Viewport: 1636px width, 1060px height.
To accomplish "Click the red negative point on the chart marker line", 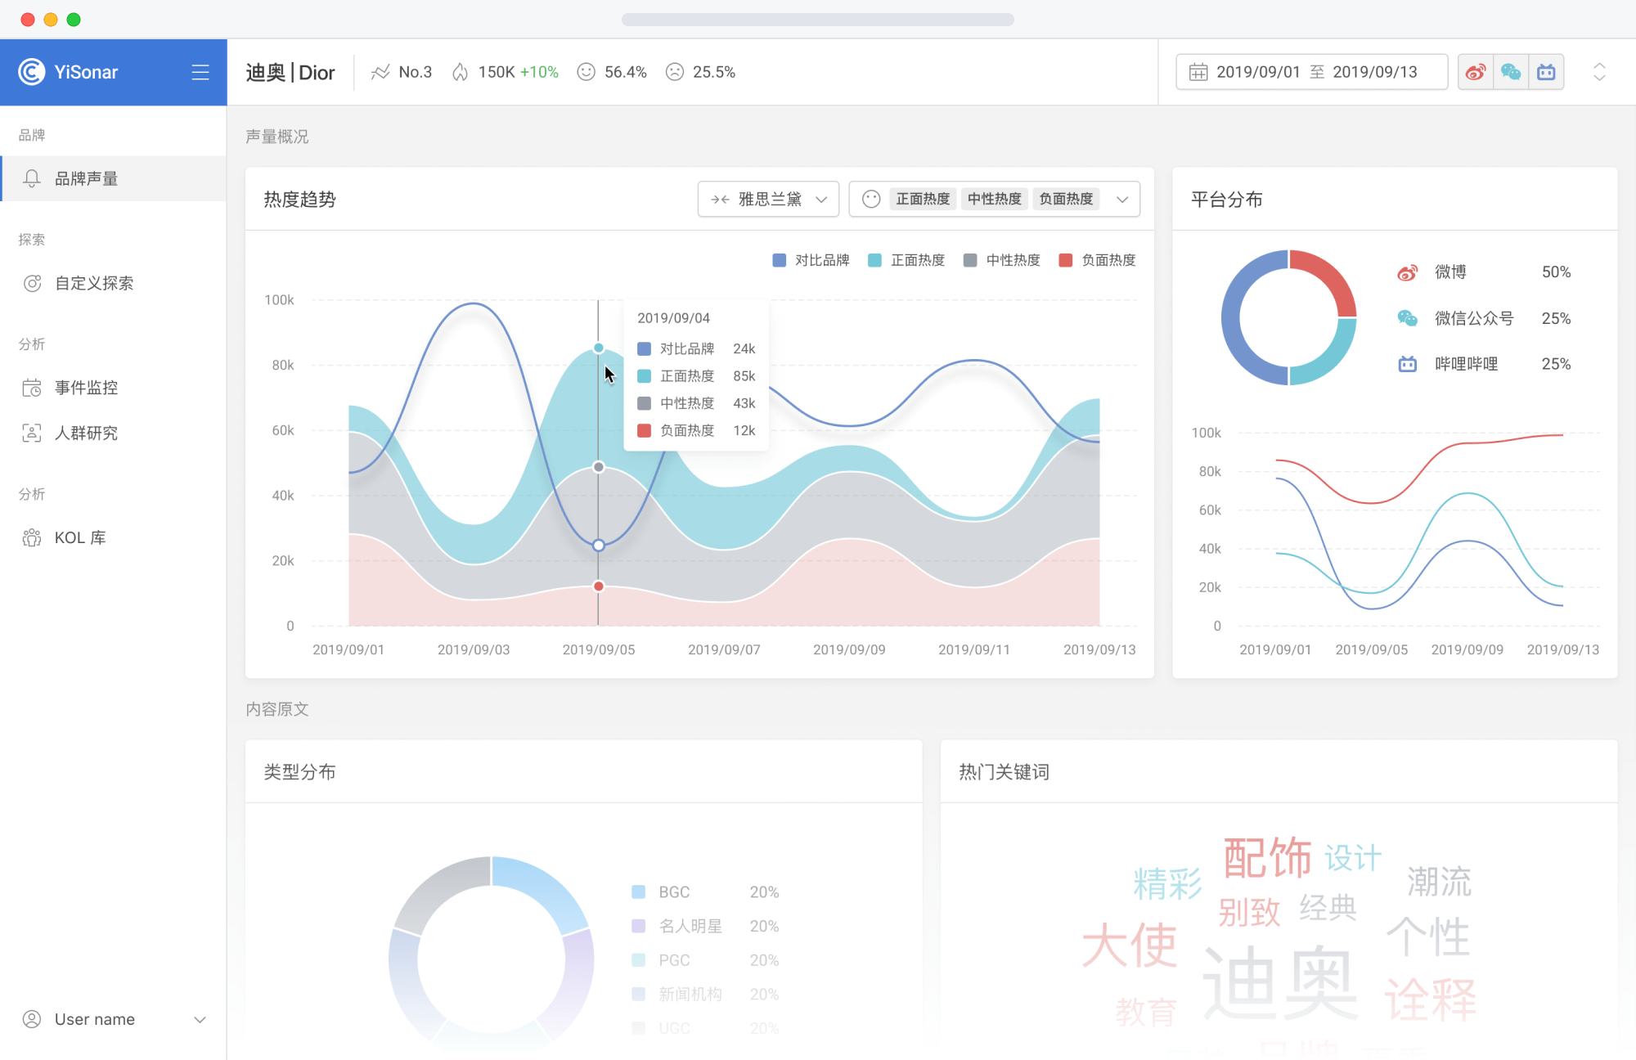I will click(599, 586).
